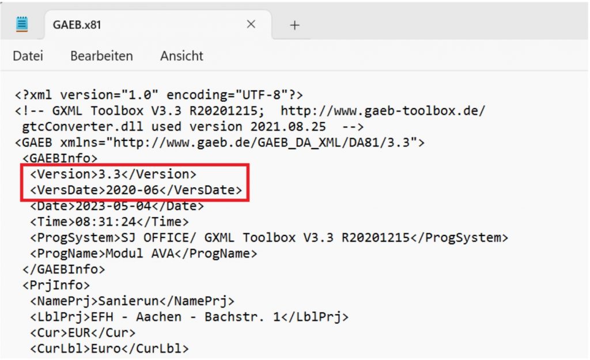Open the Bearbeiten menu
590x360 pixels.
[101, 56]
